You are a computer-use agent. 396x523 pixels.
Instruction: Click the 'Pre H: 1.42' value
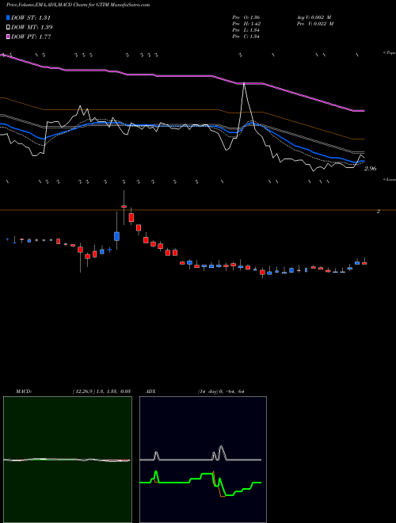coord(246,24)
